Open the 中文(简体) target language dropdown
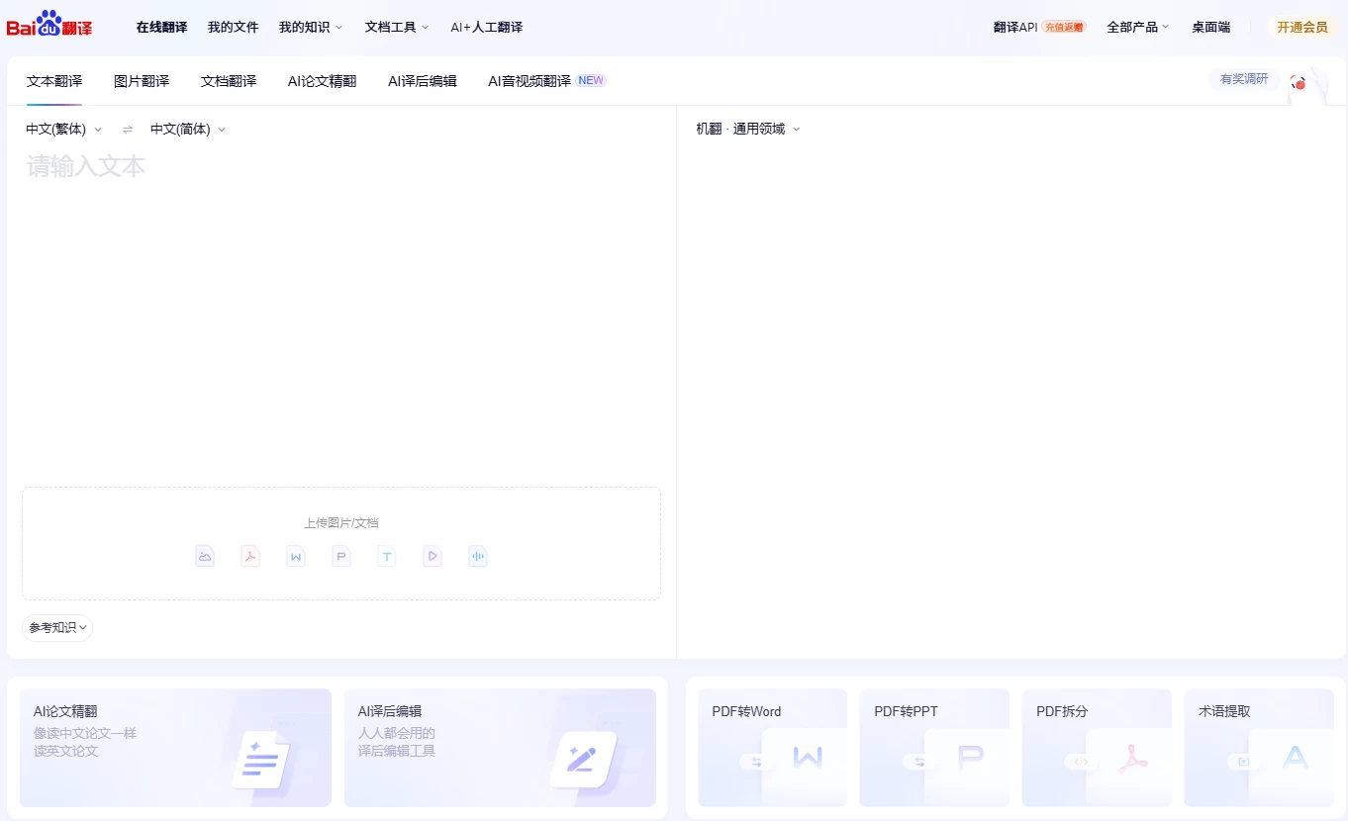 coord(187,129)
